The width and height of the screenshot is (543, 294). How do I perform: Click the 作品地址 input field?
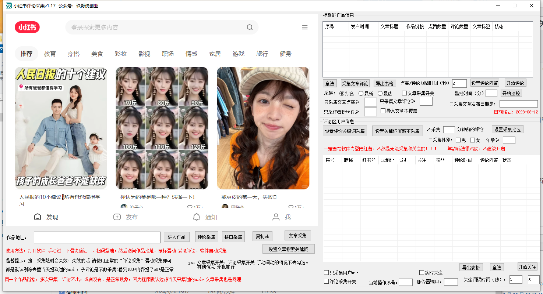pos(97,237)
